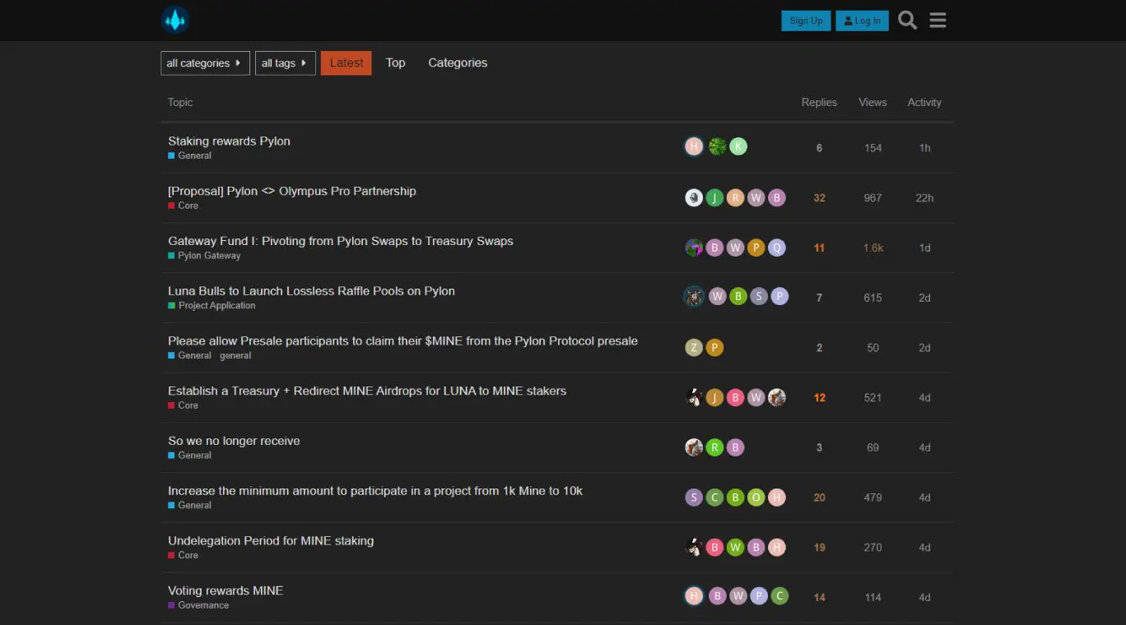Click avatar W in Undelegation Period row
Screen dimensions: 1126x625
pos(735,548)
